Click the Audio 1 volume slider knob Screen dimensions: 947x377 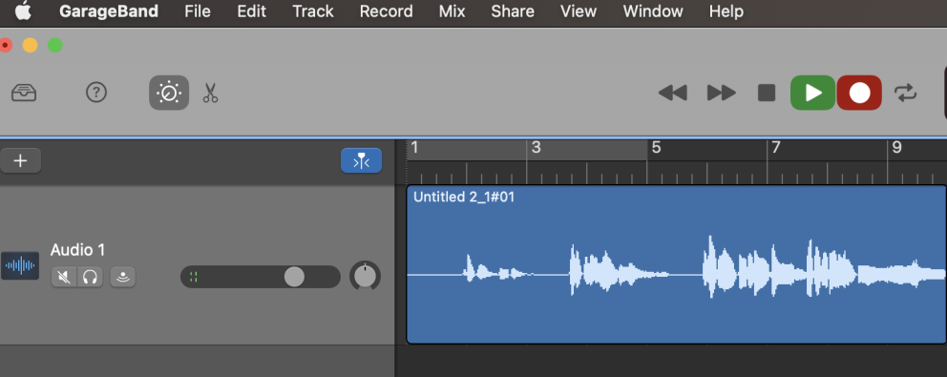294,277
